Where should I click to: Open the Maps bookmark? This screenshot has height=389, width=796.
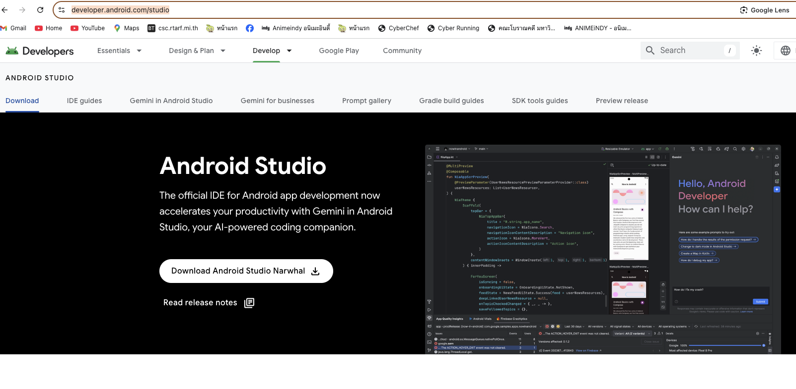127,28
